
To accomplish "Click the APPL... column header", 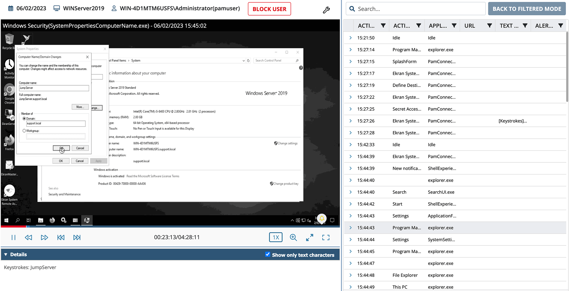I will tap(438, 26).
